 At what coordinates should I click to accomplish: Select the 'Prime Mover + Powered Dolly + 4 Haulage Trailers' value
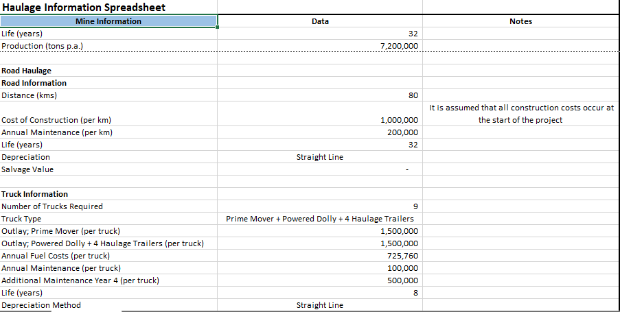click(x=320, y=219)
